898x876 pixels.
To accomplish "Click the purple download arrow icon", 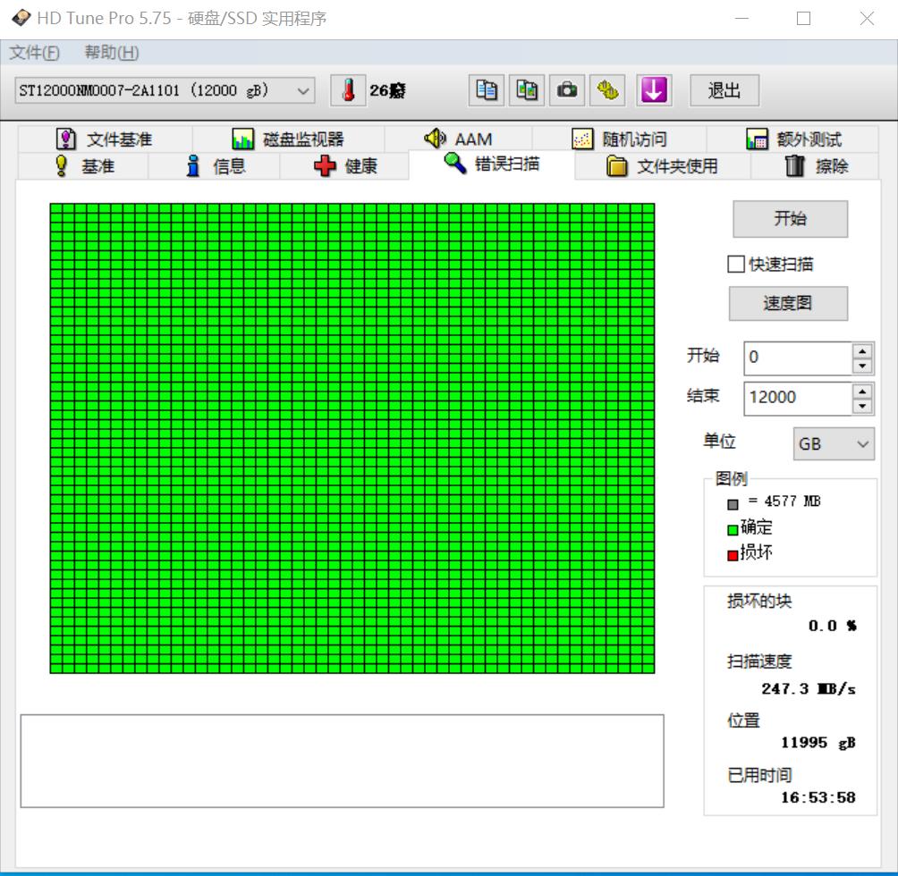I will coord(654,90).
